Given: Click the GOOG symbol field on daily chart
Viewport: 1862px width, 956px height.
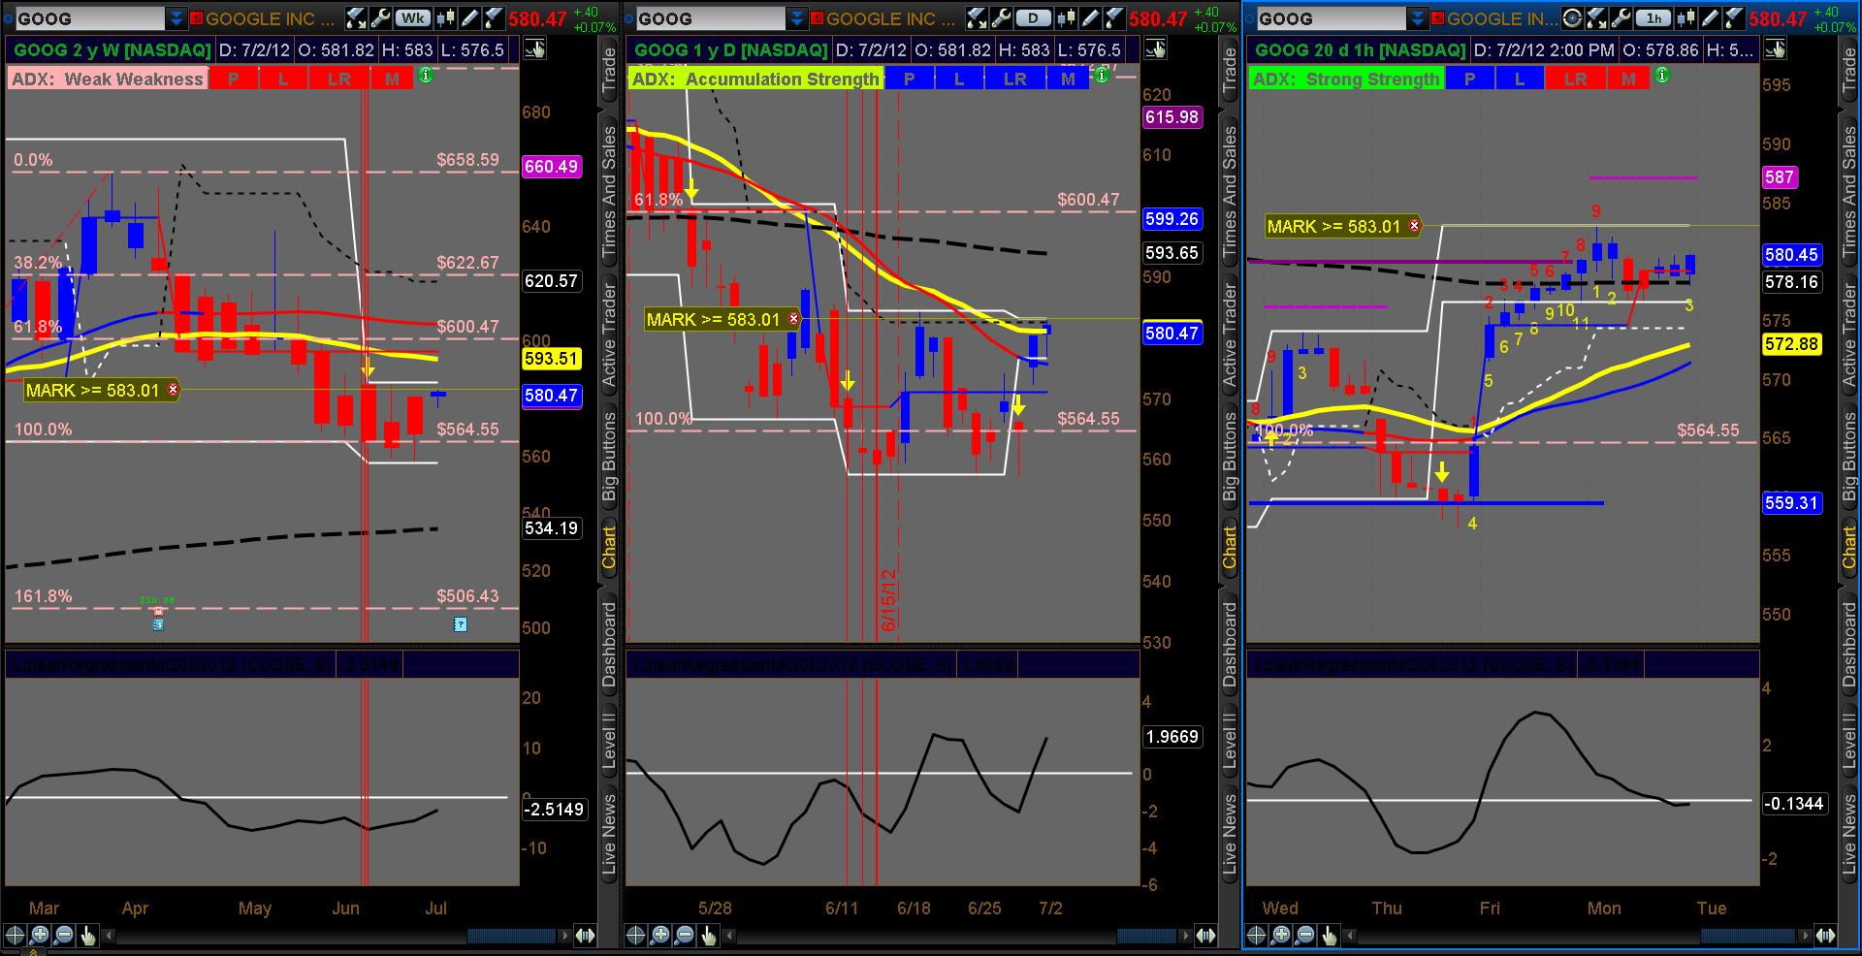Looking at the screenshot, I should coord(710,17).
